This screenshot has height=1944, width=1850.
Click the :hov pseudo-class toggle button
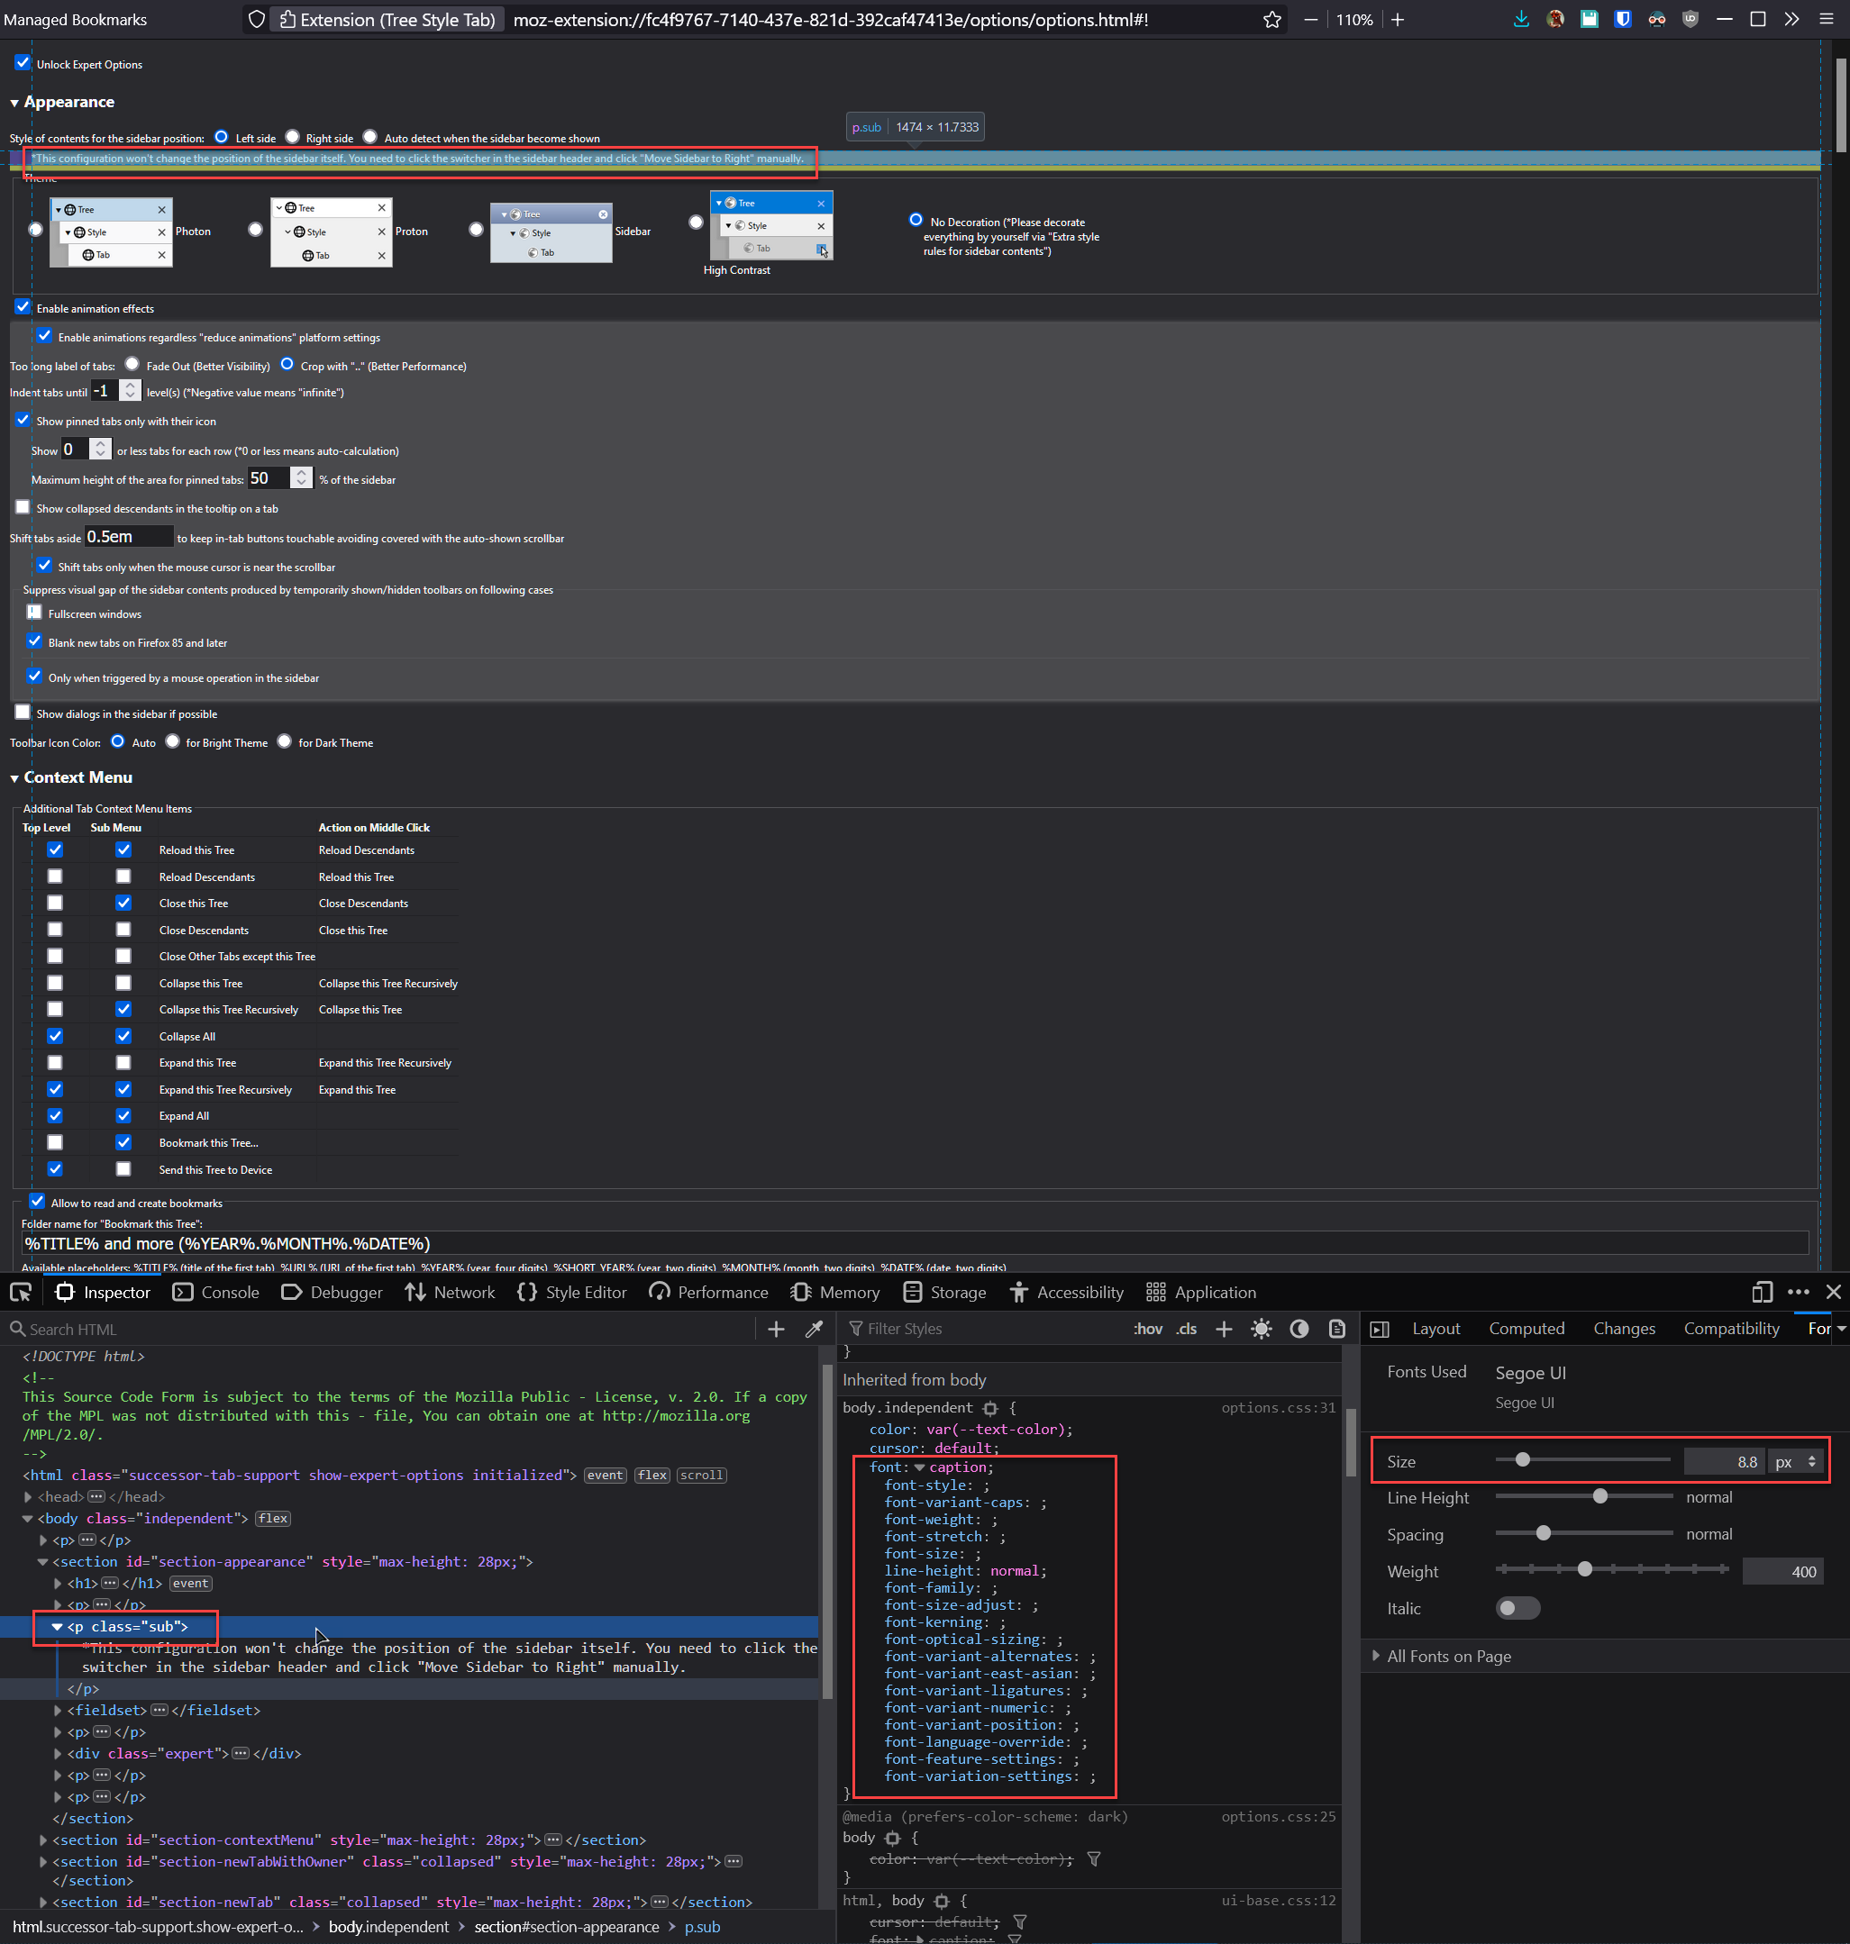[1148, 1329]
